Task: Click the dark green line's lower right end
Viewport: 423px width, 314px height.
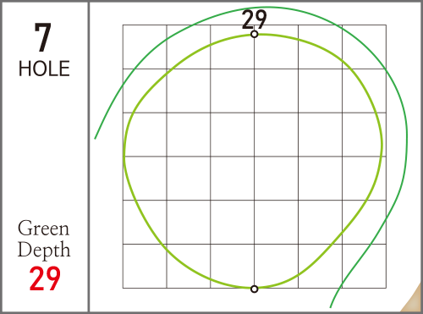Action: point(331,306)
